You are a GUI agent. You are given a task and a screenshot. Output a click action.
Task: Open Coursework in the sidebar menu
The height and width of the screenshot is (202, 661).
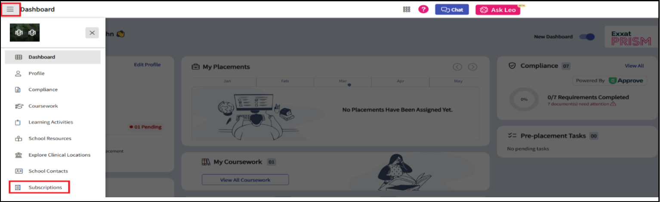(x=43, y=106)
